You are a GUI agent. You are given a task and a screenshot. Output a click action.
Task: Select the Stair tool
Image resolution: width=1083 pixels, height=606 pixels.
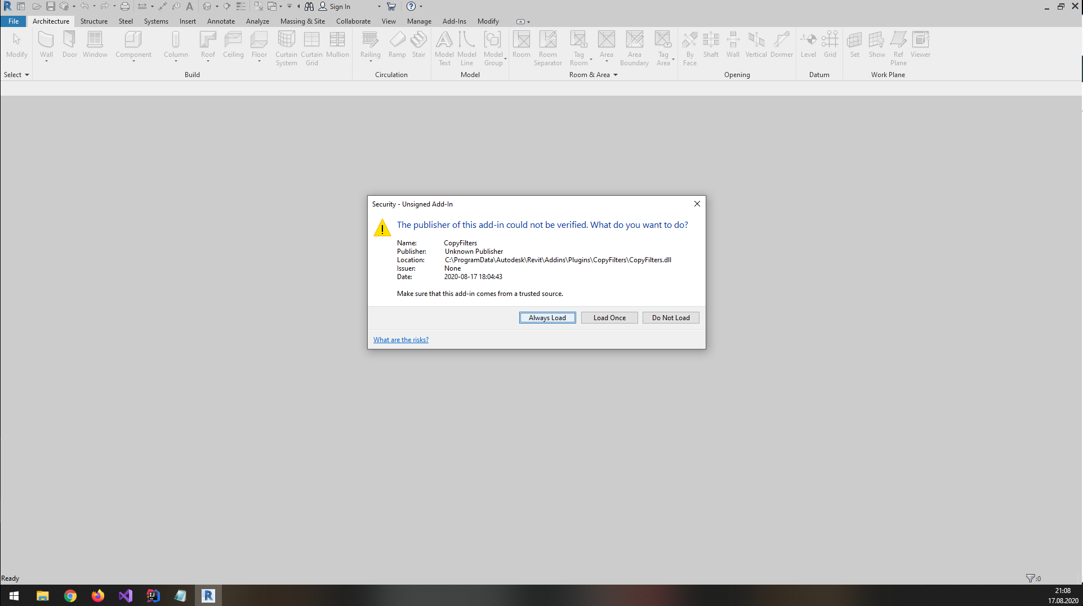coord(418,45)
